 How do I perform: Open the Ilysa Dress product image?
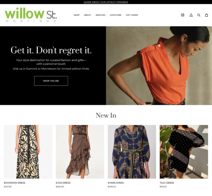click(x=80, y=152)
